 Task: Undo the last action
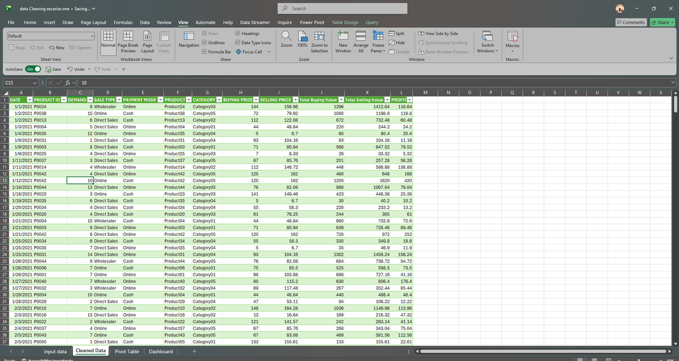pos(76,69)
